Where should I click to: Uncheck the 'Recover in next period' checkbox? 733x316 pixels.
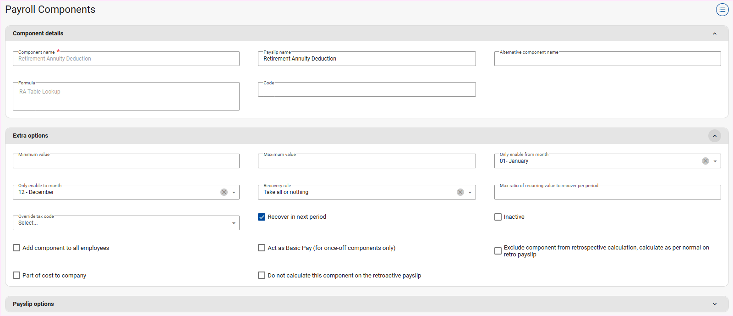[x=262, y=217]
